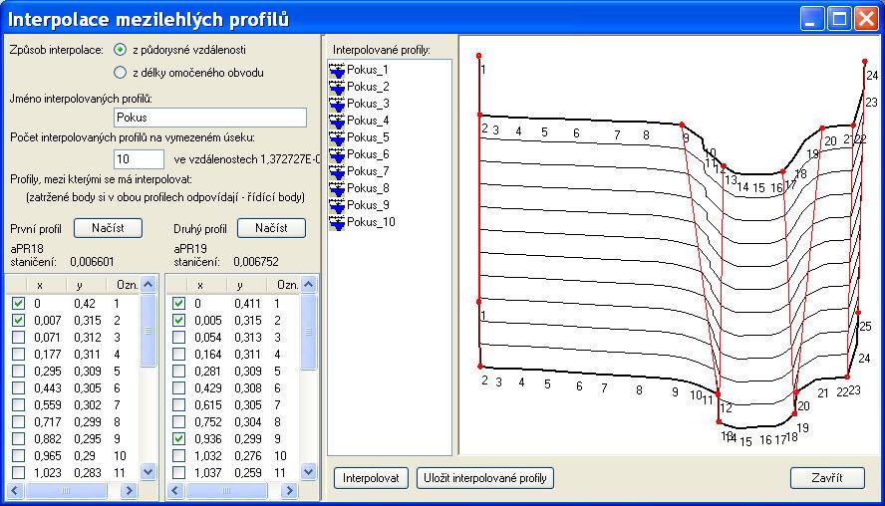The height and width of the screenshot is (506, 885).
Task: Uncheck second profile point 1 row (0; 0,411)
Action: pos(179,303)
